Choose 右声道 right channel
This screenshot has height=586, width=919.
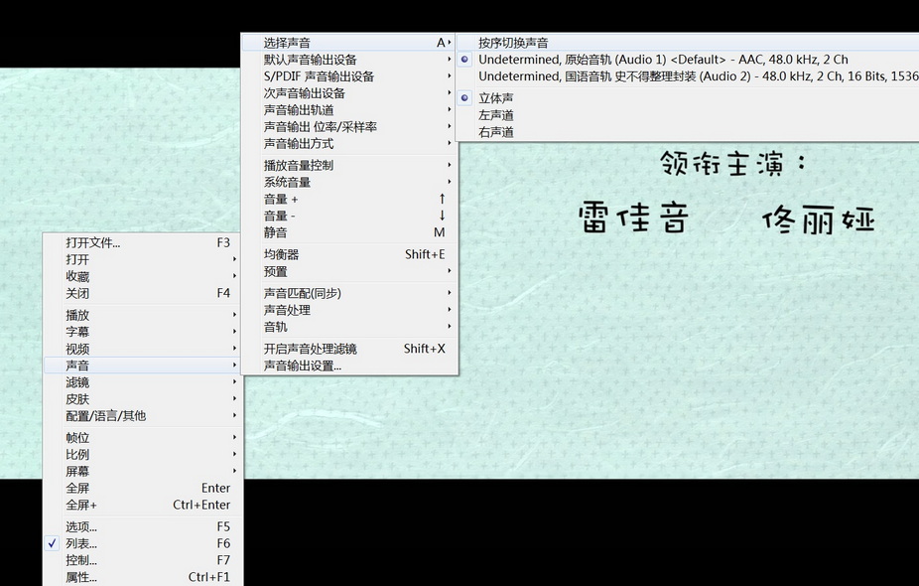click(496, 132)
